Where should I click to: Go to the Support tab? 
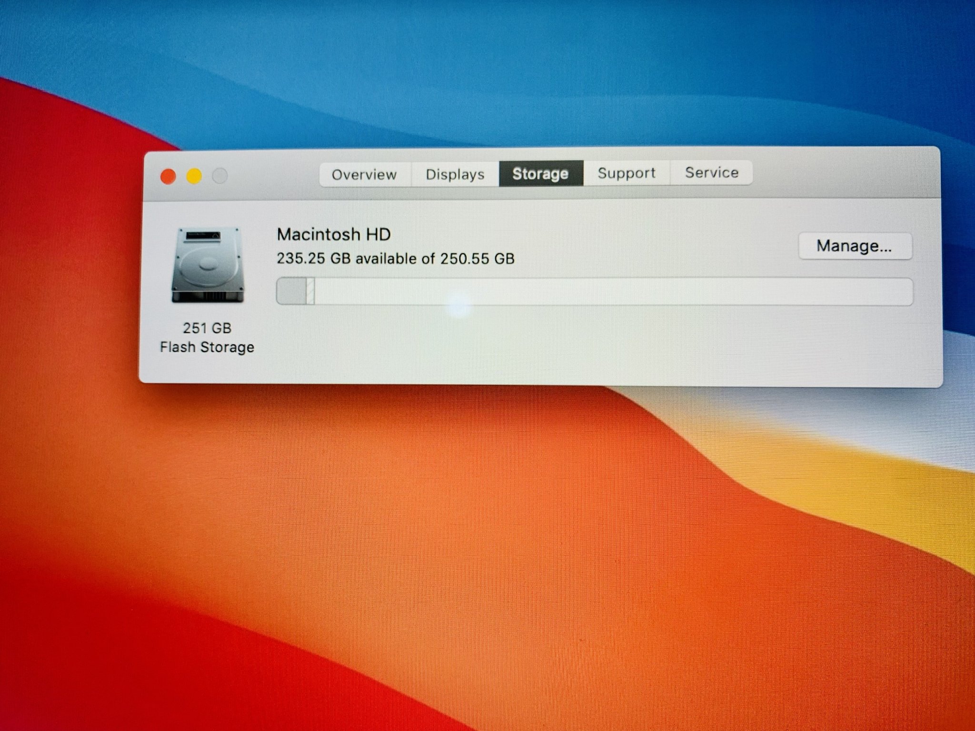point(627,173)
